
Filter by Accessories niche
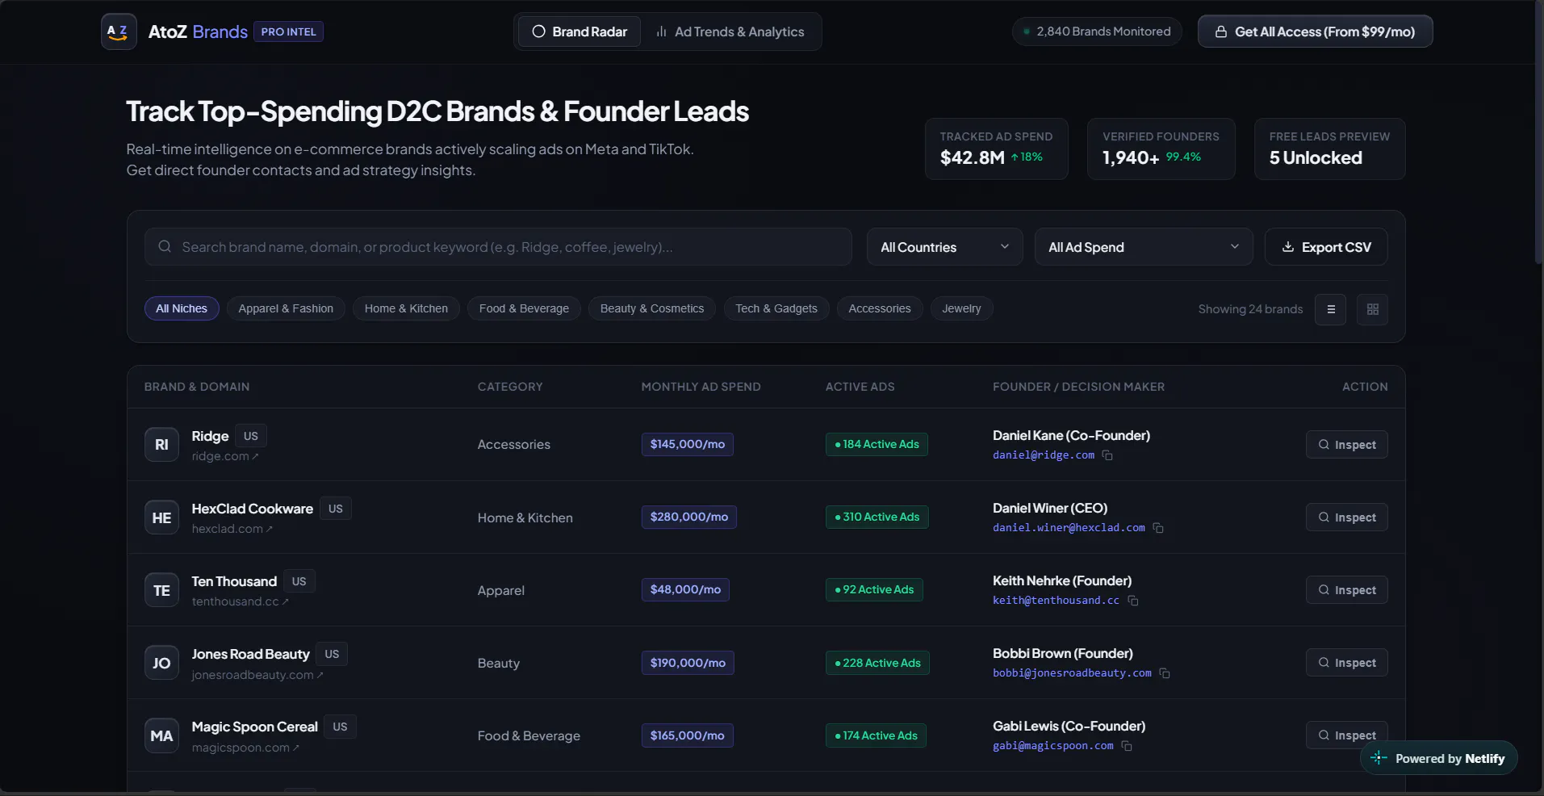pyautogui.click(x=880, y=308)
